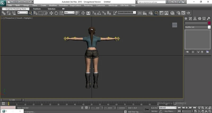Toggle Spinner Snap
Screen dimensions: 212x113
[x=109, y=13]
